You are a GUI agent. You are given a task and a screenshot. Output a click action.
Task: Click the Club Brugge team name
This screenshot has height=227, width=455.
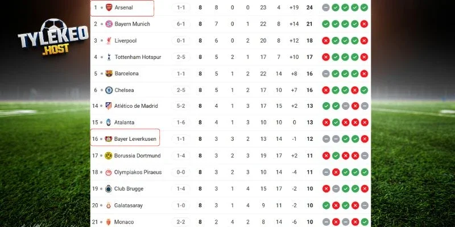point(129,188)
